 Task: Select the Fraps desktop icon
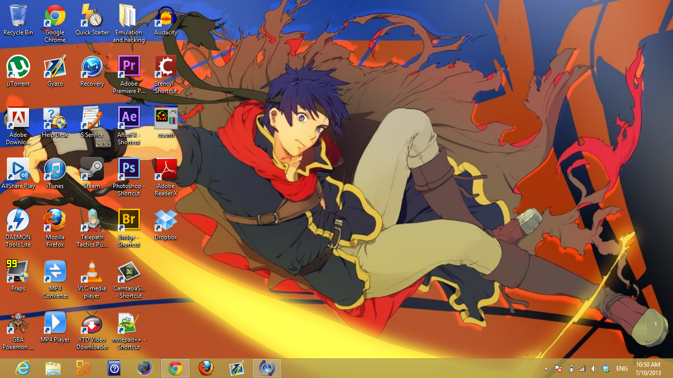pyautogui.click(x=18, y=276)
